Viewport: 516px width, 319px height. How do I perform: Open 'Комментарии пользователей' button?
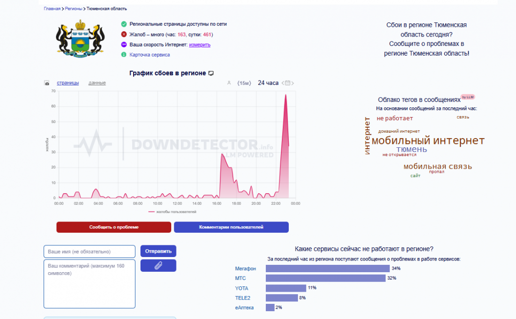coord(231,227)
